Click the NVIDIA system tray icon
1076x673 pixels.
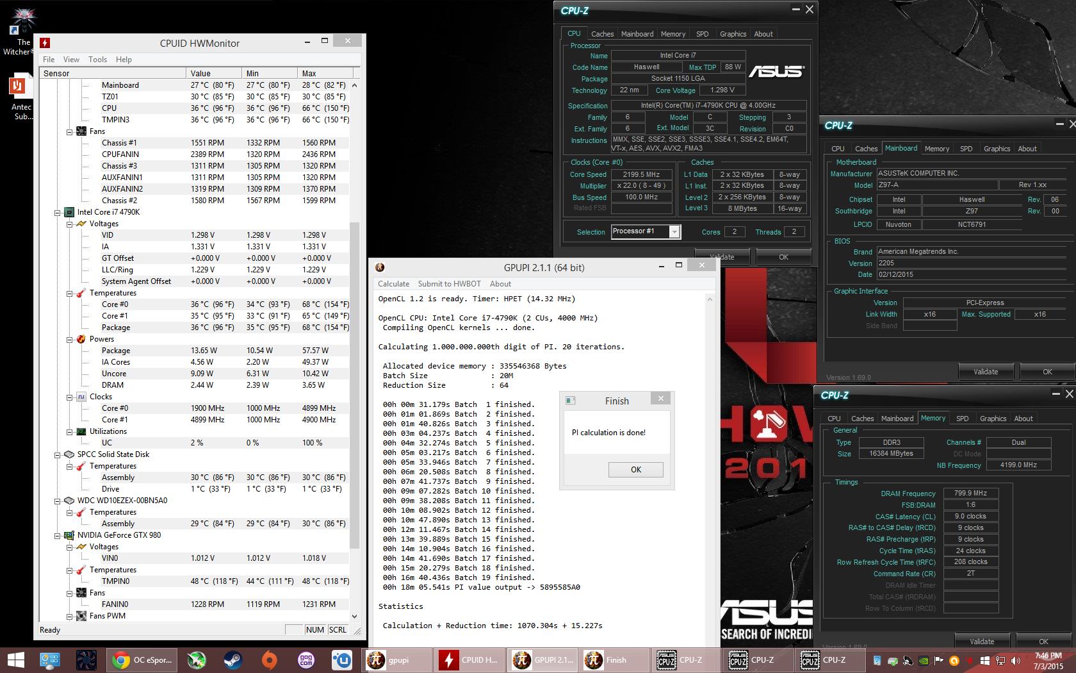click(x=923, y=661)
